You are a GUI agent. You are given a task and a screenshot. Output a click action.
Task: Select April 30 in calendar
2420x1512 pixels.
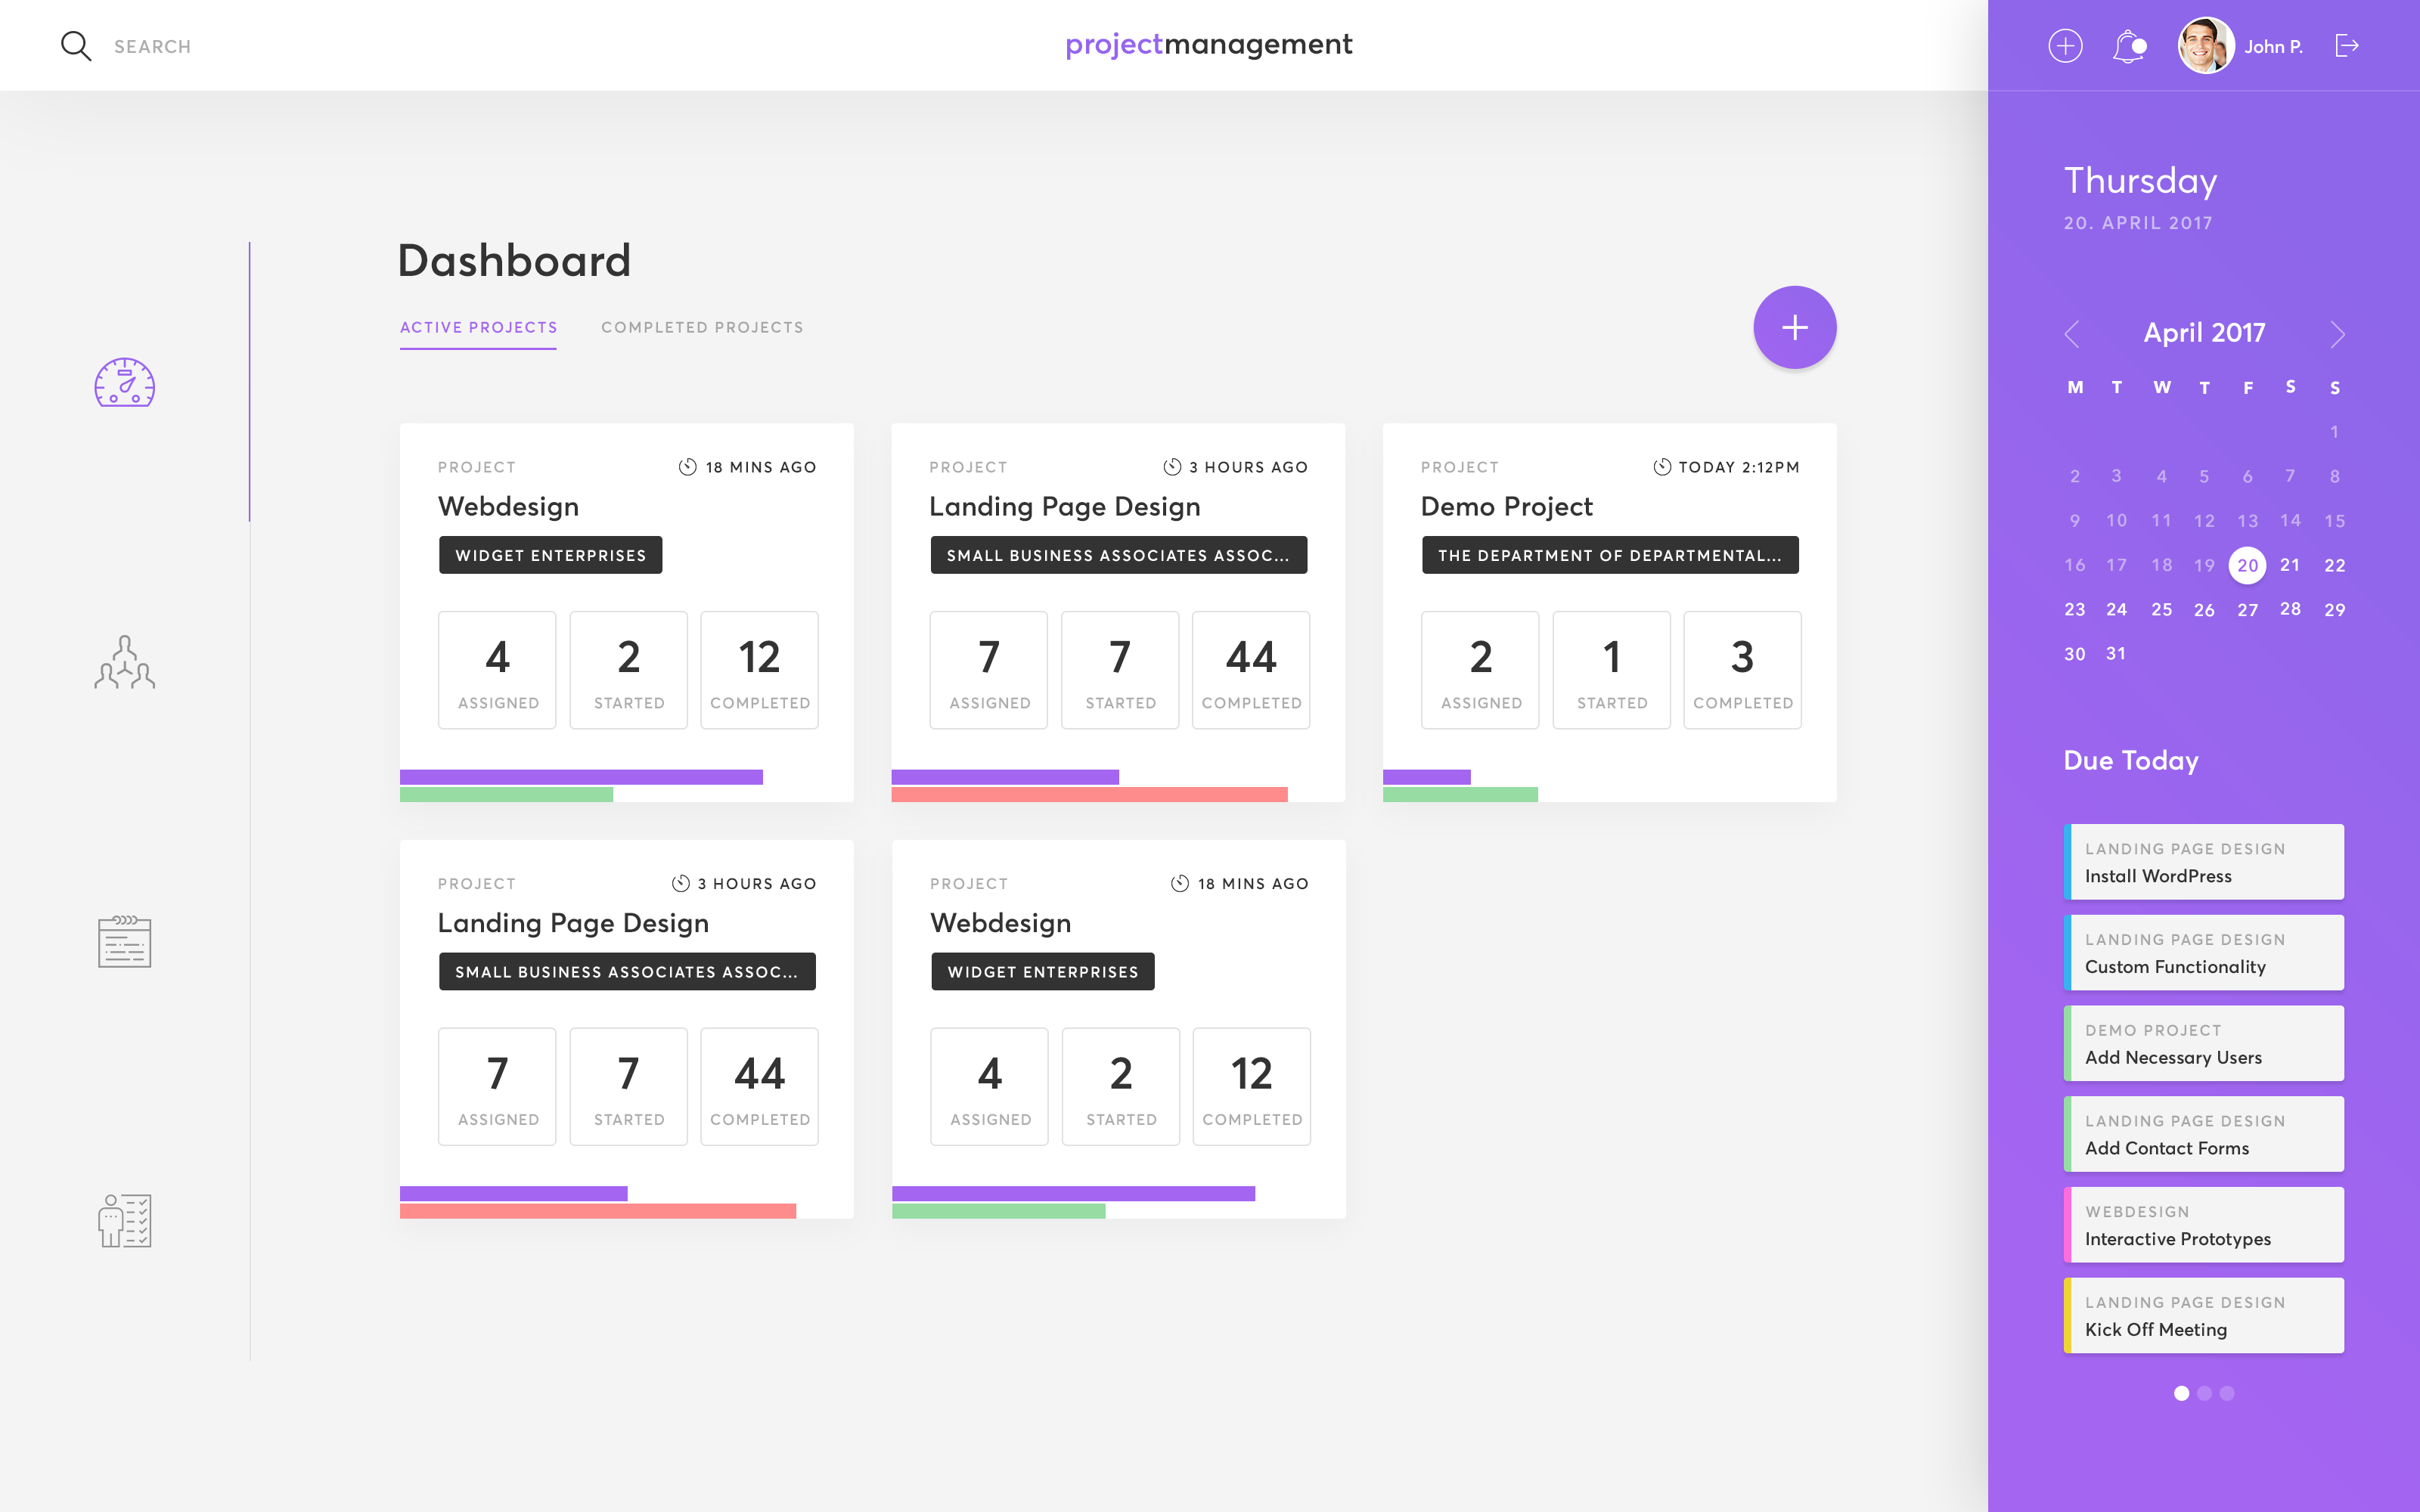(2075, 654)
